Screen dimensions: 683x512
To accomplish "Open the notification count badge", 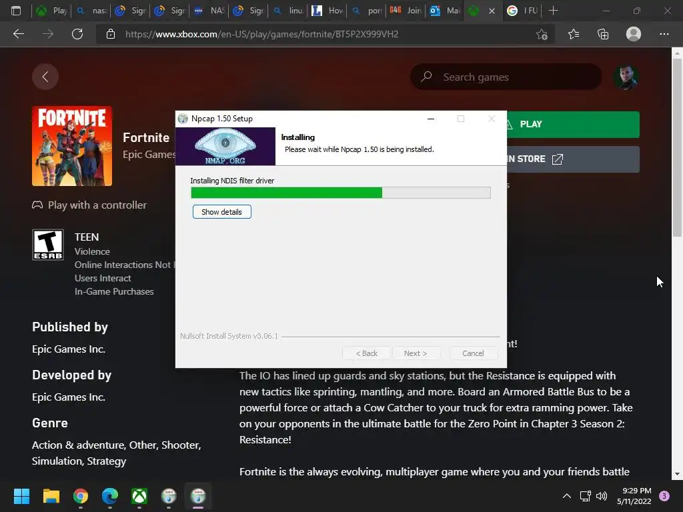I will 664,496.
